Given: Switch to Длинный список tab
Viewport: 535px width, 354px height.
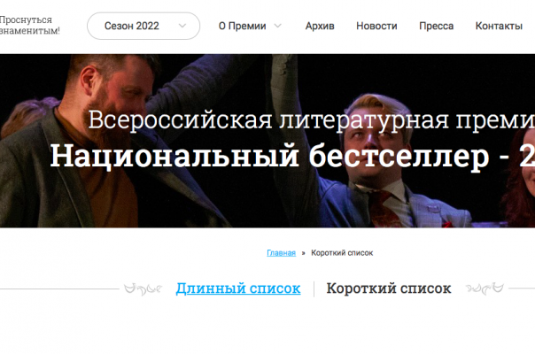Looking at the screenshot, I should (x=238, y=289).
